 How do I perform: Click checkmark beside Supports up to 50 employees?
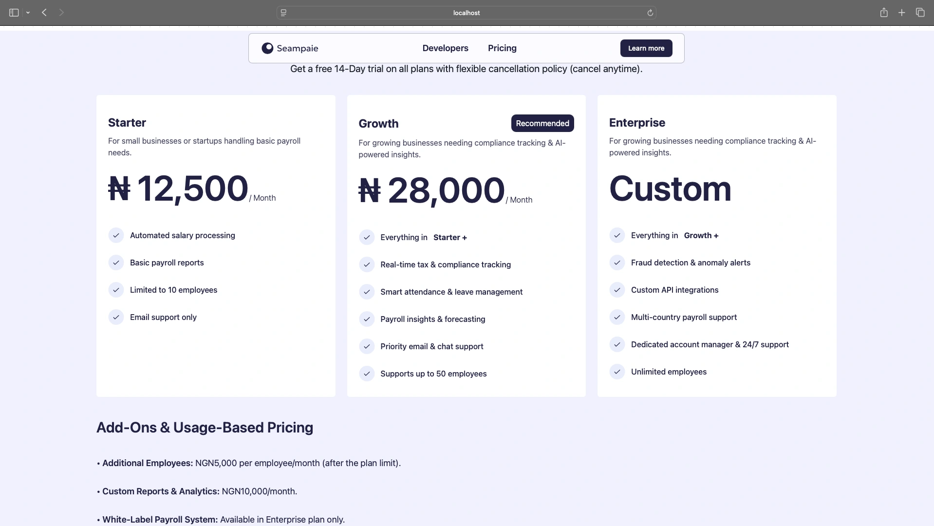(367, 374)
